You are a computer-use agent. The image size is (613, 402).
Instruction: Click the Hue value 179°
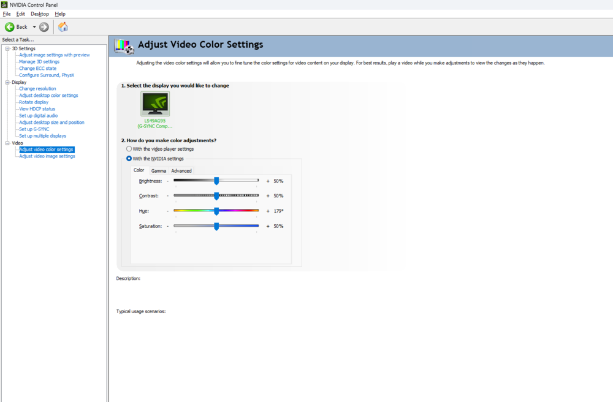tap(278, 211)
